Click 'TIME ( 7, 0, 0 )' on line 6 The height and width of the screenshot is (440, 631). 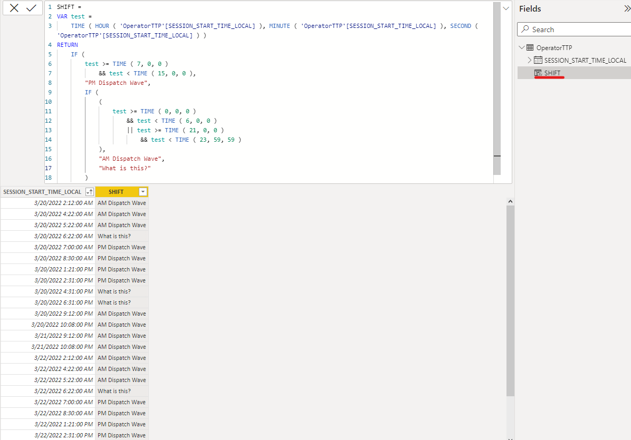pos(140,64)
